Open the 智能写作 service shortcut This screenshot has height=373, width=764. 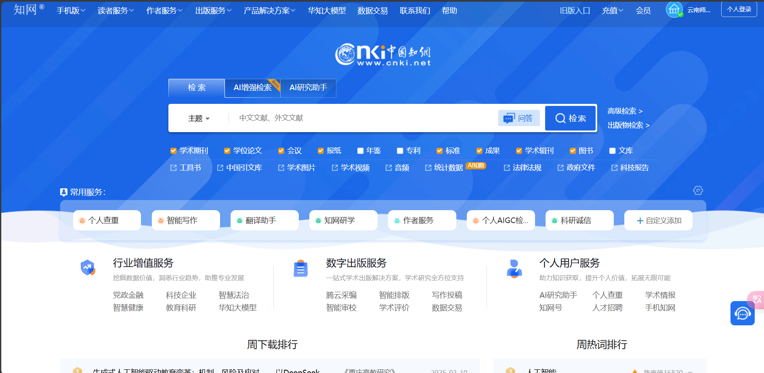[x=186, y=220]
